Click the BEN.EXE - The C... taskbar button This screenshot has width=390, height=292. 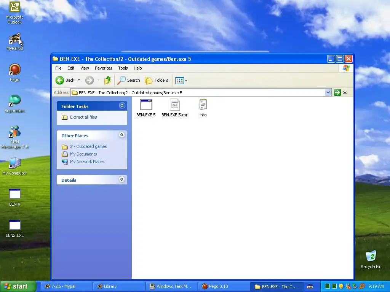click(277, 287)
